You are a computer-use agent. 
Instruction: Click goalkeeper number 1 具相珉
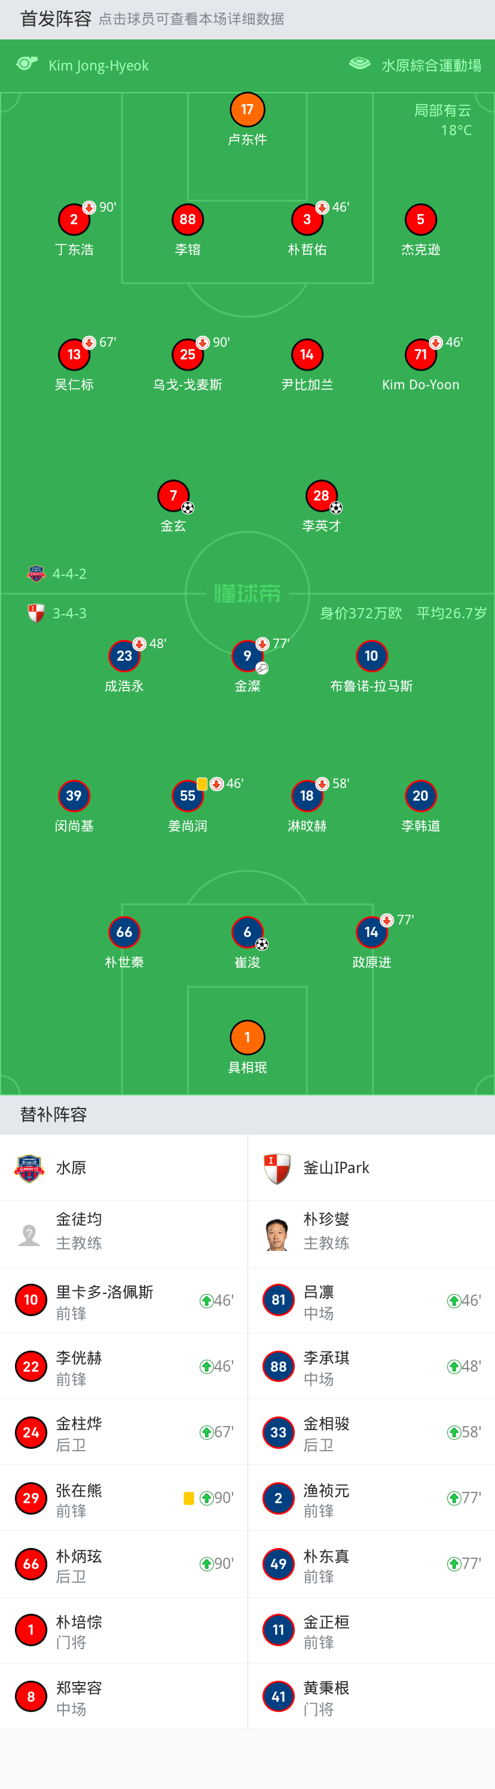(x=247, y=1037)
